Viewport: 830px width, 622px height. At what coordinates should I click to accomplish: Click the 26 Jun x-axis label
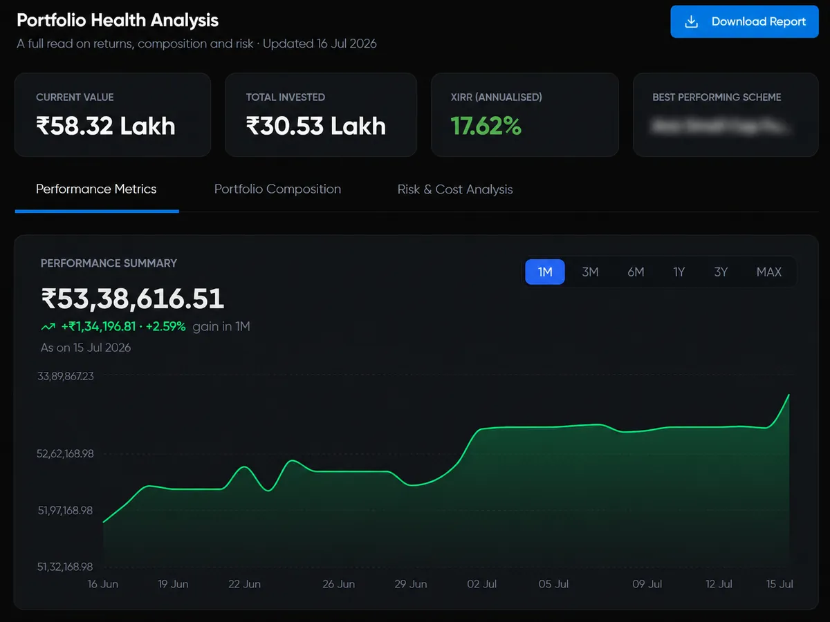coord(338,584)
